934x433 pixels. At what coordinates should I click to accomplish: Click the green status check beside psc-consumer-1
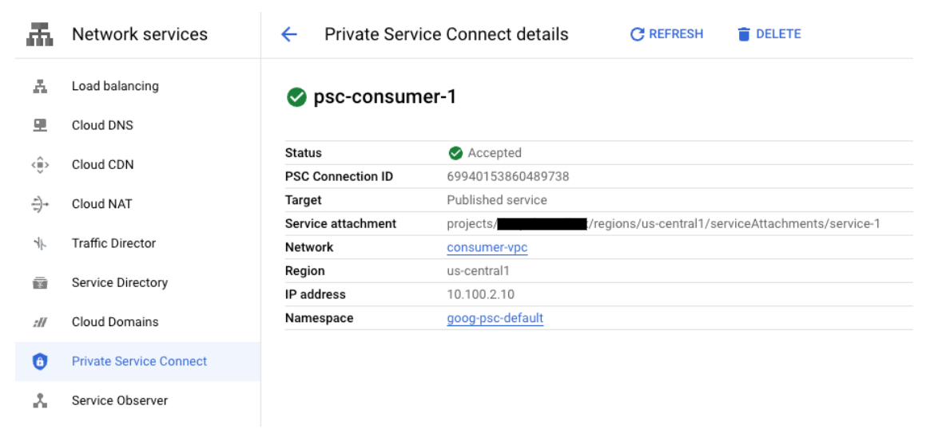(296, 97)
